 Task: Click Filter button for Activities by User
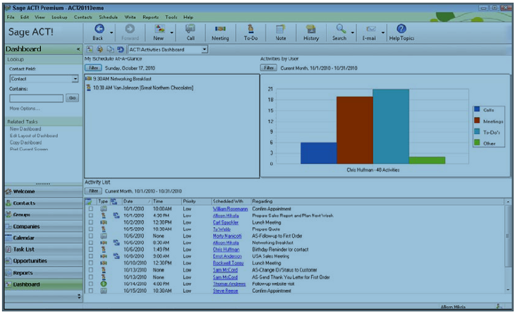pyautogui.click(x=269, y=68)
